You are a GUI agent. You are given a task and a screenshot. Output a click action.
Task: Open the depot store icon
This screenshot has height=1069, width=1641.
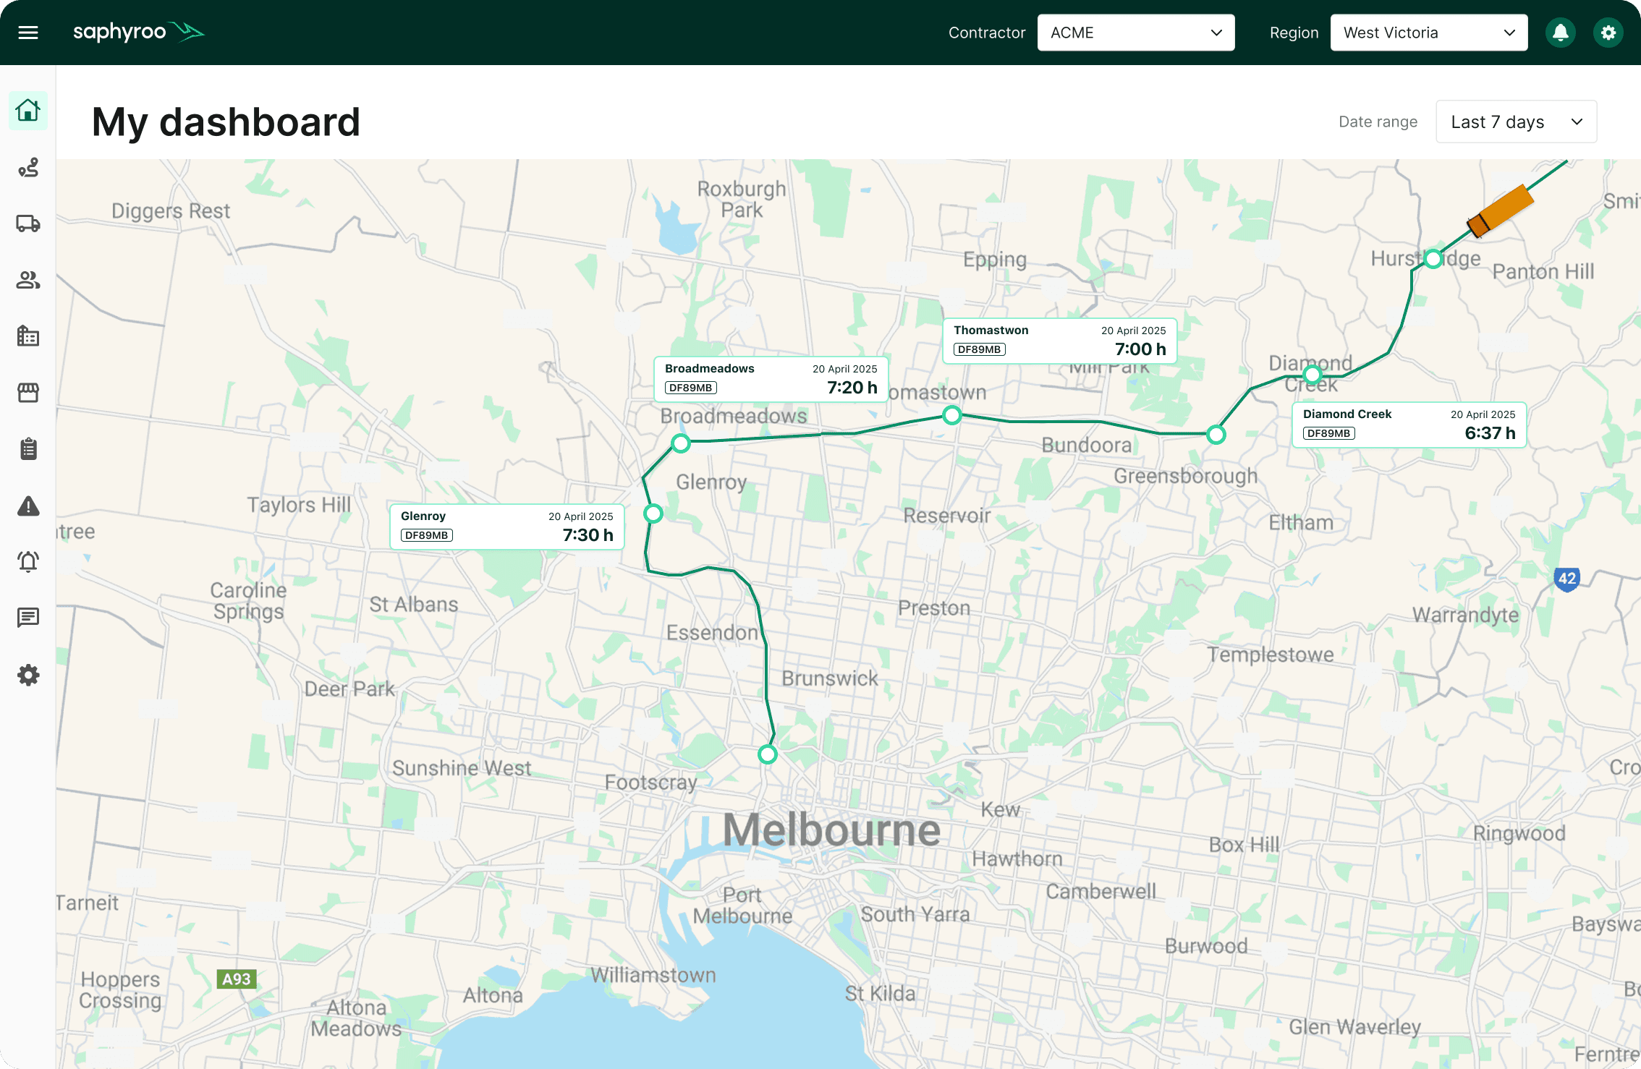[x=27, y=392]
